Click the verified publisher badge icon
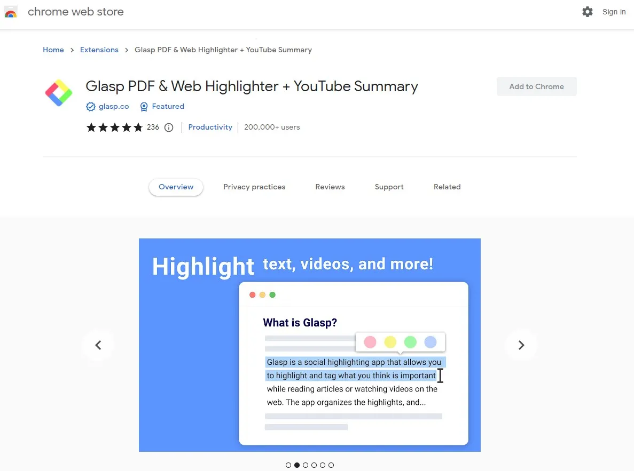 click(91, 107)
